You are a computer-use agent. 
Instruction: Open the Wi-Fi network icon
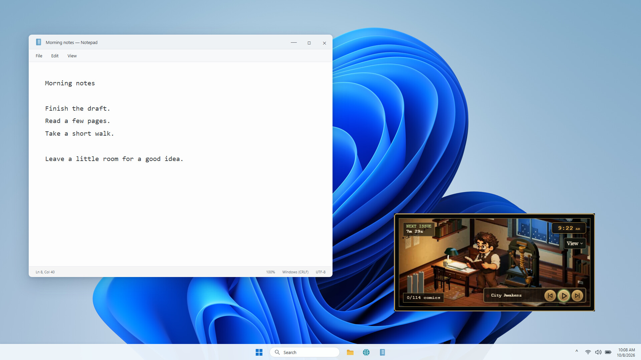click(588, 352)
